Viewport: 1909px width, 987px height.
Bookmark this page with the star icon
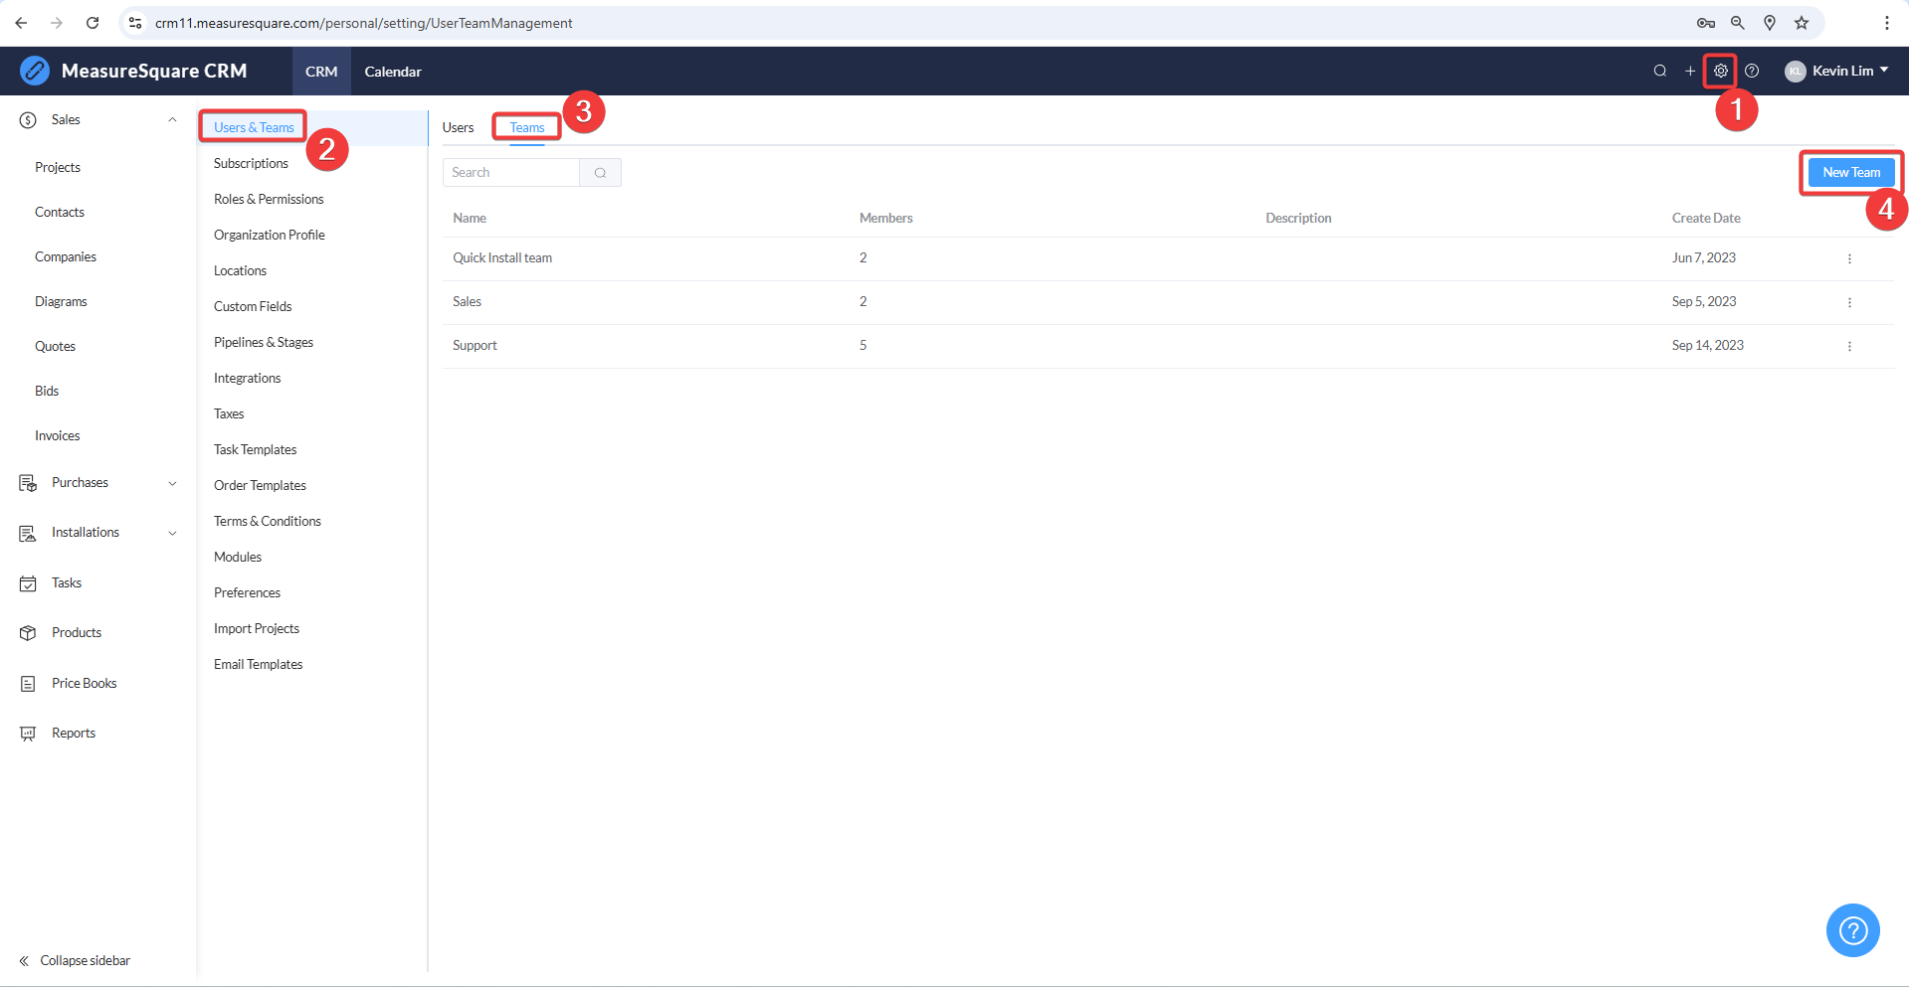pyautogui.click(x=1802, y=23)
